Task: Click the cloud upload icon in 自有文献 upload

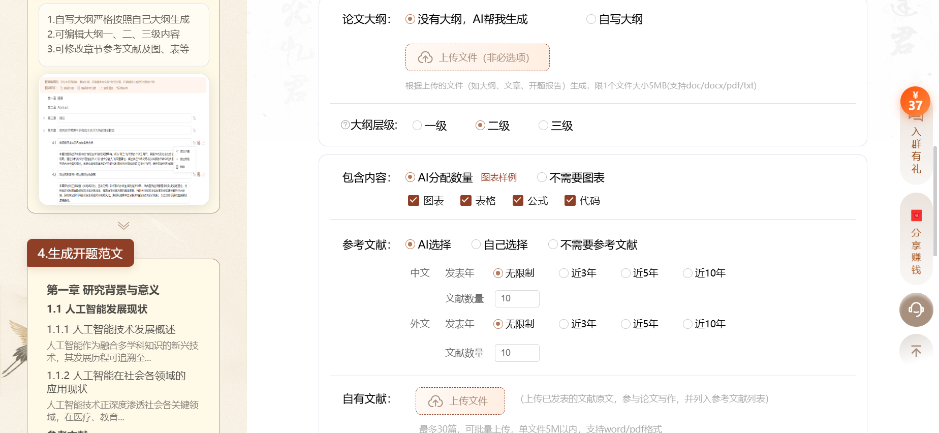Action: [x=435, y=401]
